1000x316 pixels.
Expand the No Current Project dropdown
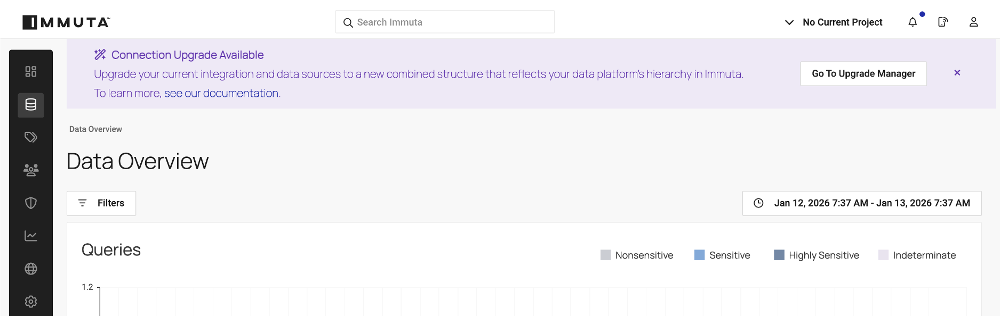[834, 22]
